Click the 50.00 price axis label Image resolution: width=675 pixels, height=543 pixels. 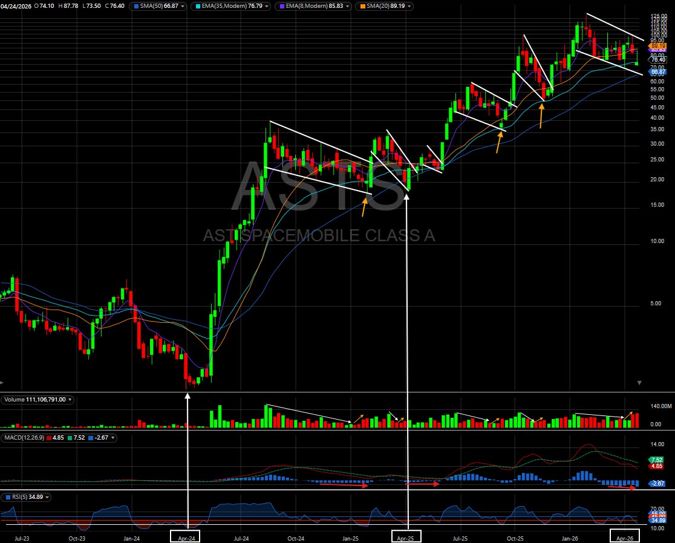(657, 98)
